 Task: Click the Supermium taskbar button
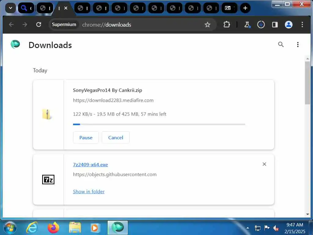118,228
